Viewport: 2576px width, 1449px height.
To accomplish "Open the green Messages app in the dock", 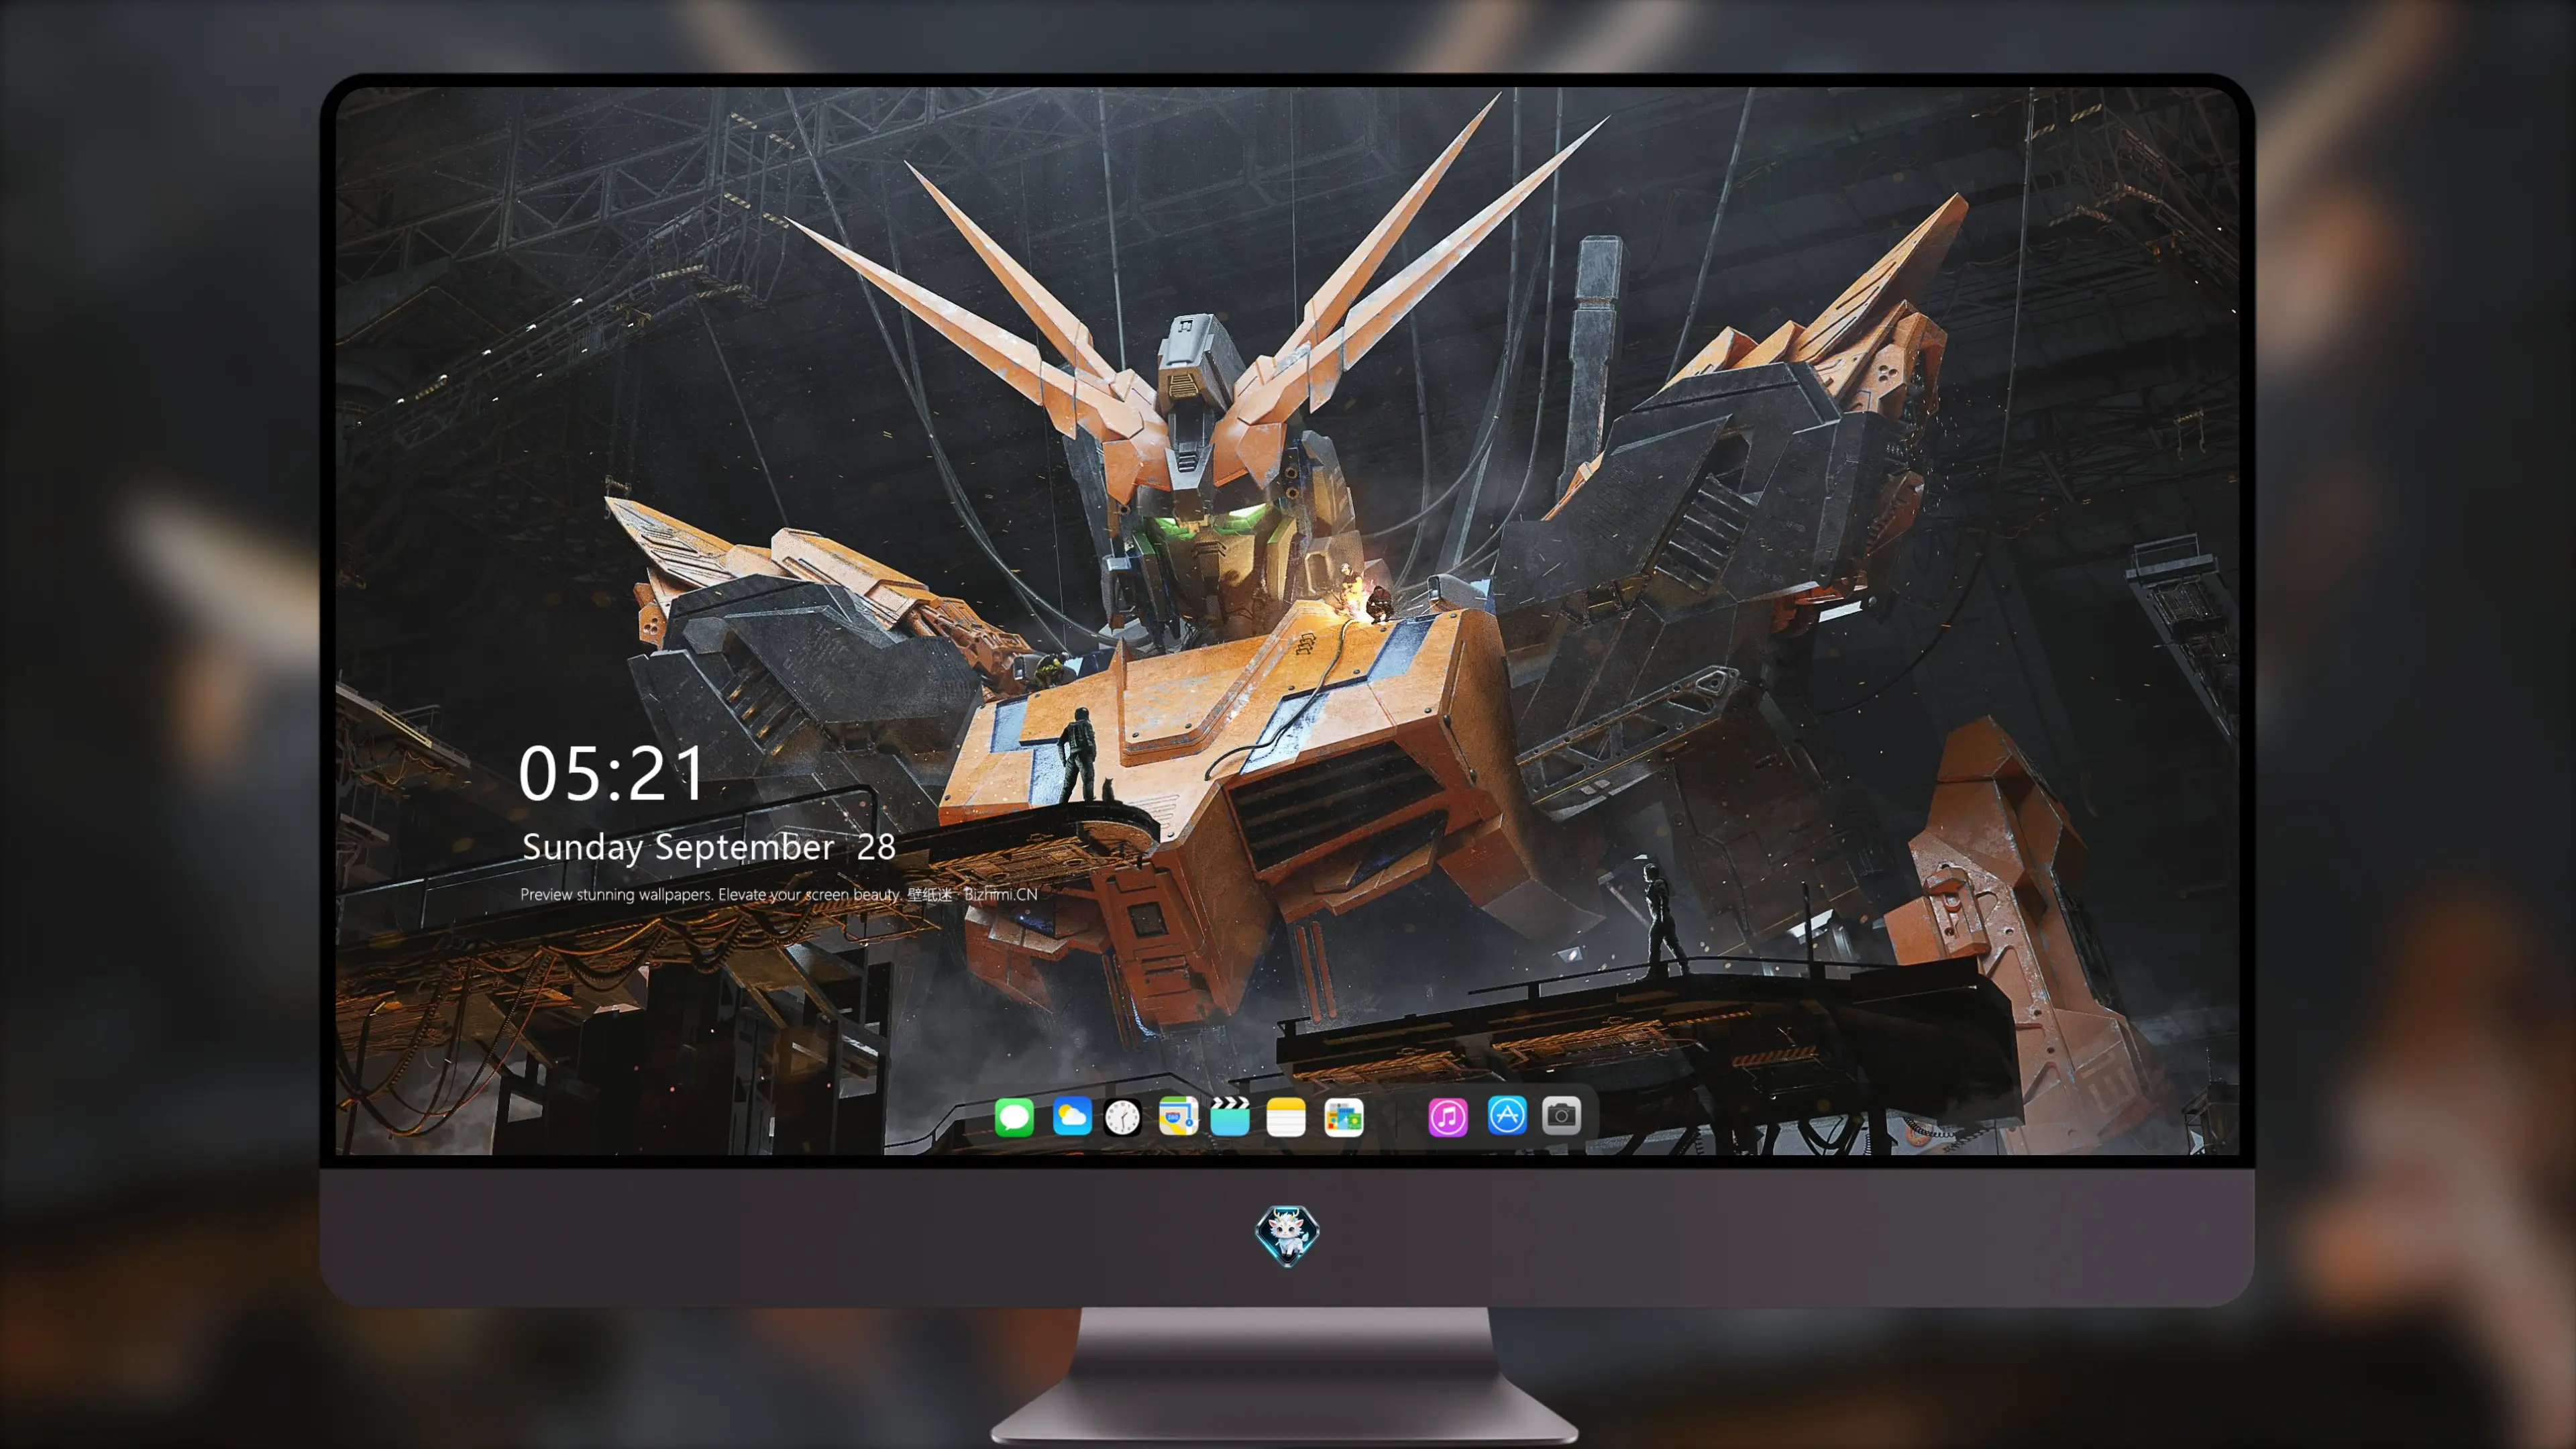I will (1014, 1116).
